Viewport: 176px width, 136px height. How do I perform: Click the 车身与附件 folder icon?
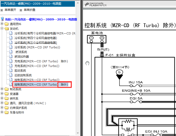(7, 112)
